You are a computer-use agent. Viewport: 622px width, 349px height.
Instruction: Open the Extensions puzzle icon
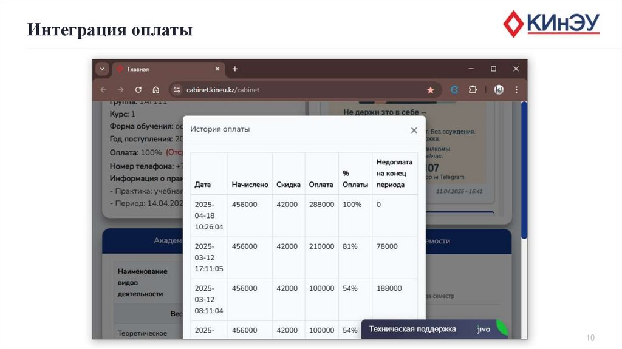point(473,90)
